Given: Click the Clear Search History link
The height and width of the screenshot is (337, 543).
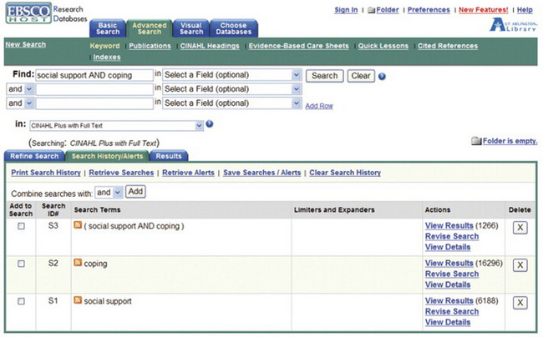Looking at the screenshot, I should tap(344, 173).
